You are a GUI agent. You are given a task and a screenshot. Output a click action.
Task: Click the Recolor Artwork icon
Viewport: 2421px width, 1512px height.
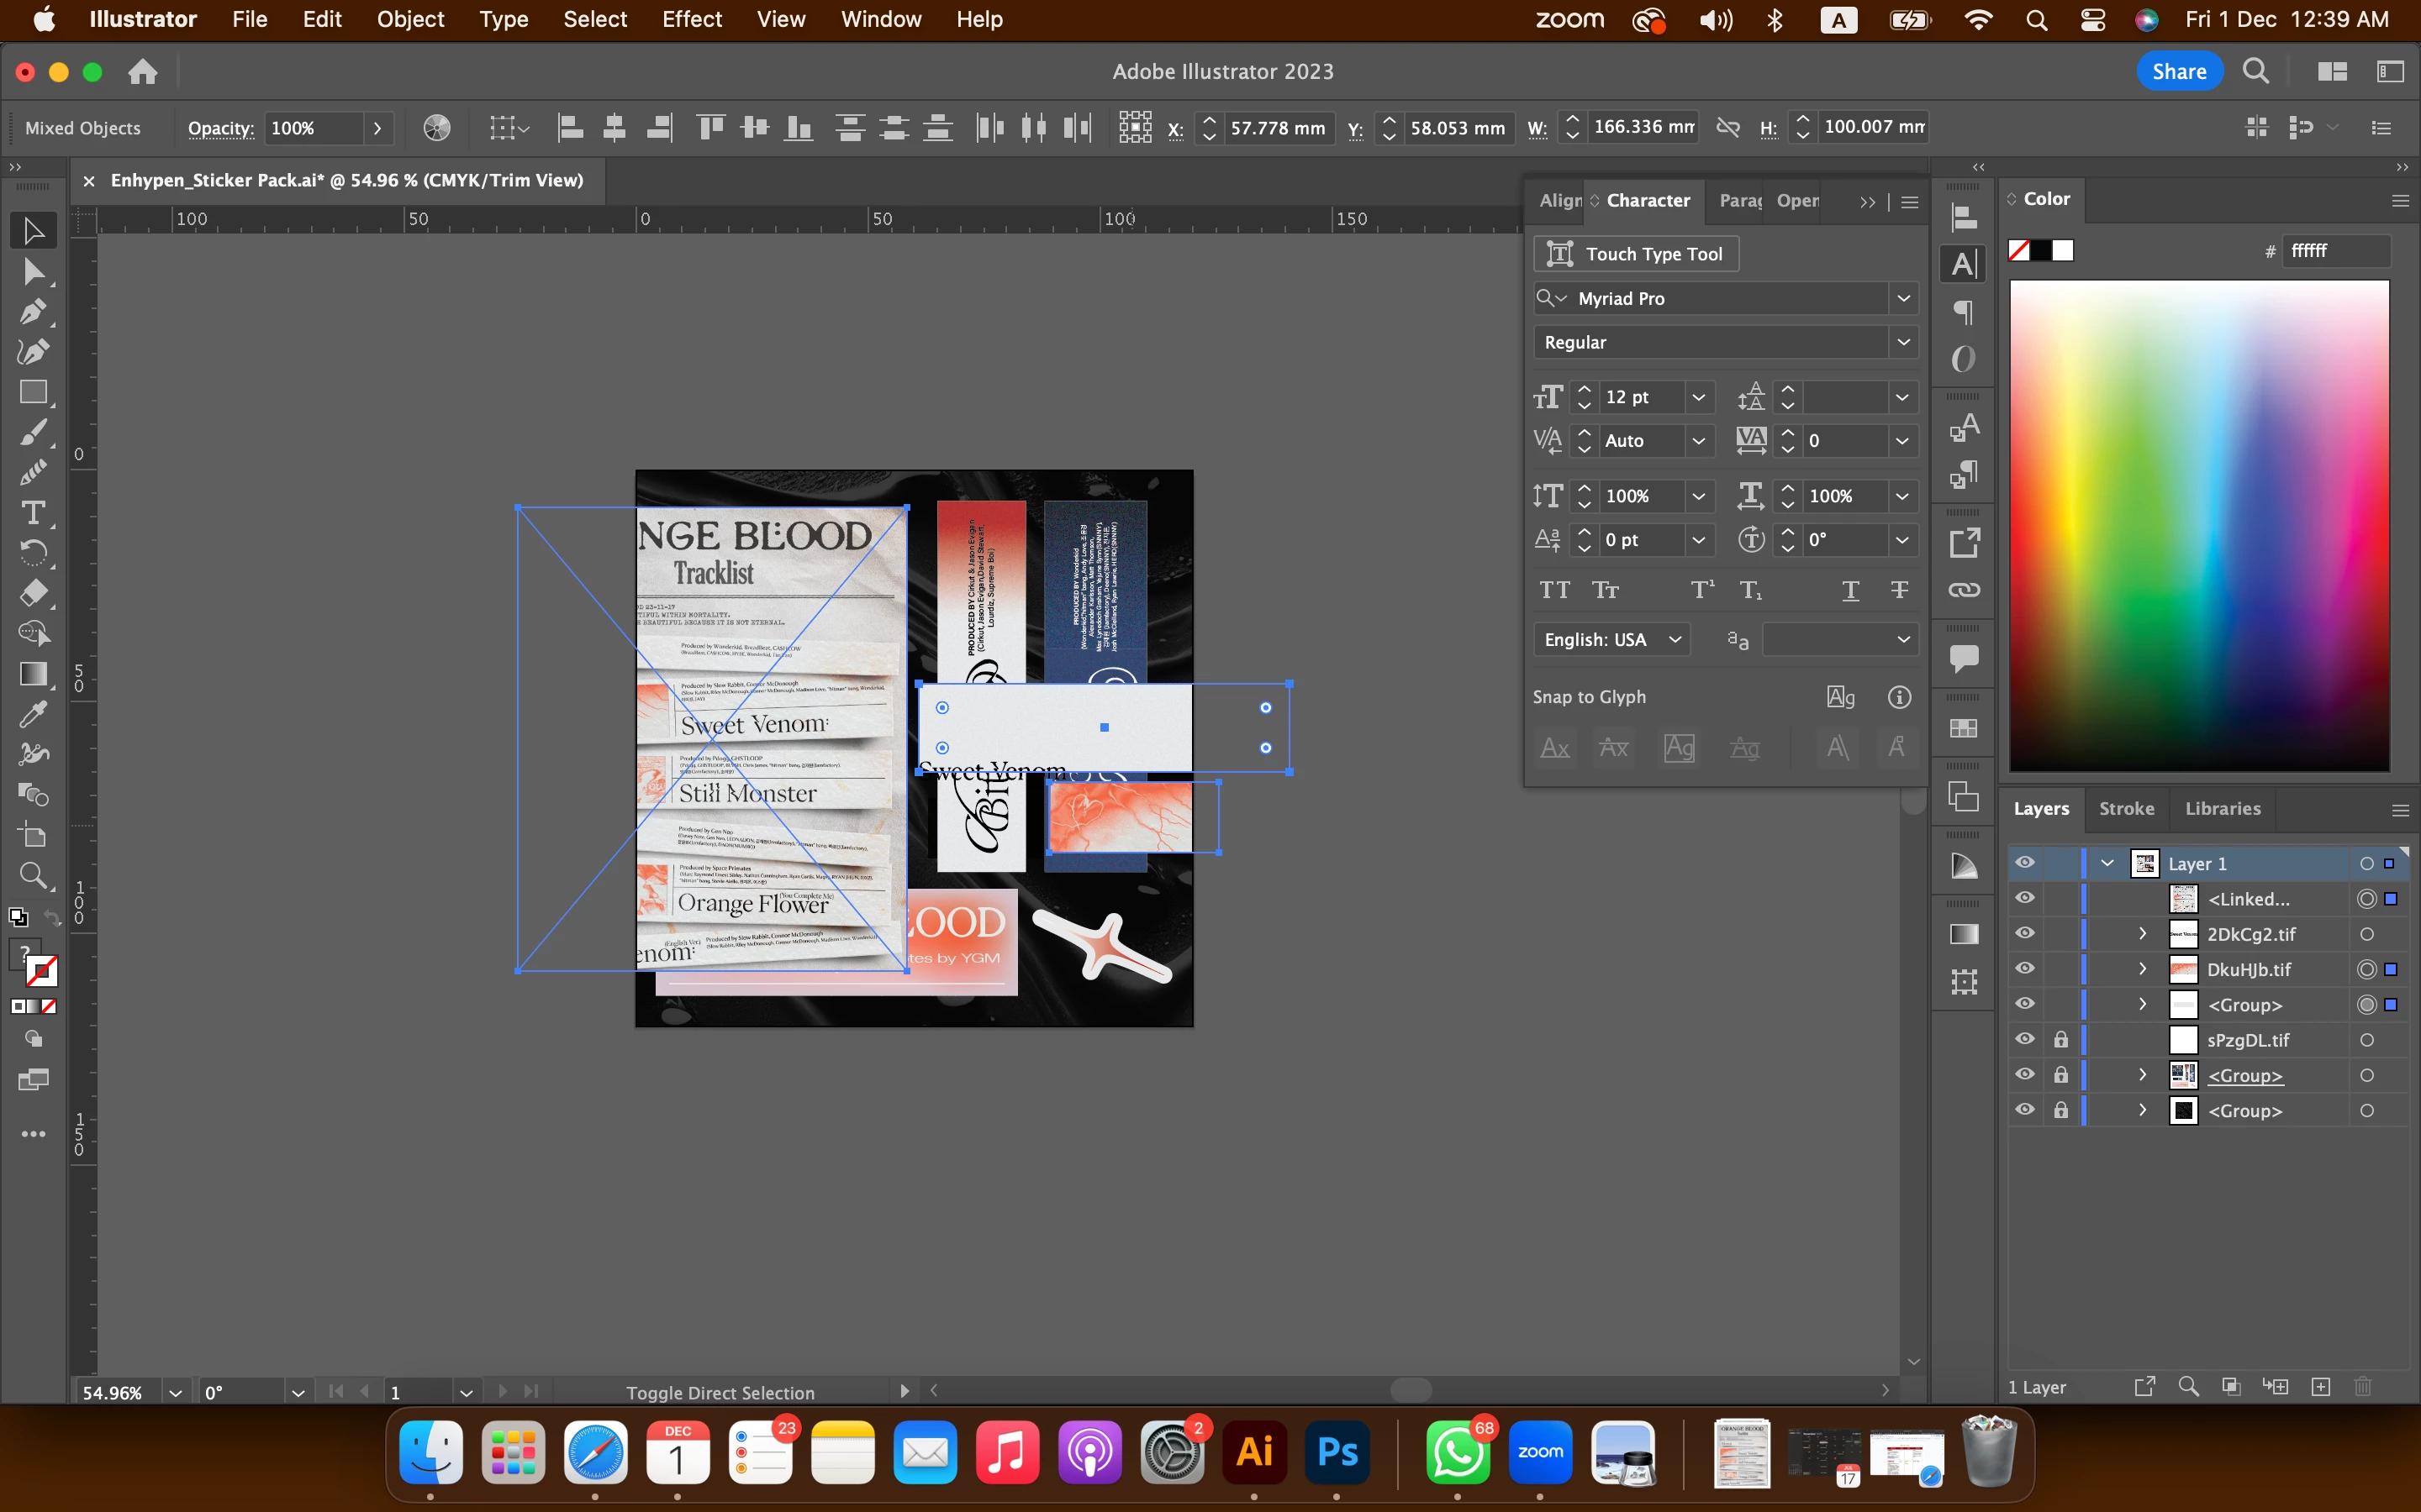[x=437, y=128]
